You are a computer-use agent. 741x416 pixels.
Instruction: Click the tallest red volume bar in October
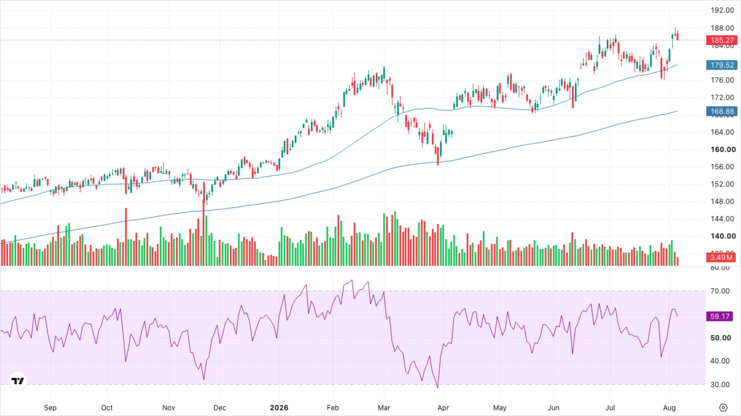tap(126, 237)
